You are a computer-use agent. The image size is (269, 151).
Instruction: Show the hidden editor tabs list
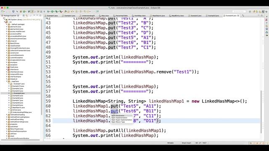pos(243,16)
